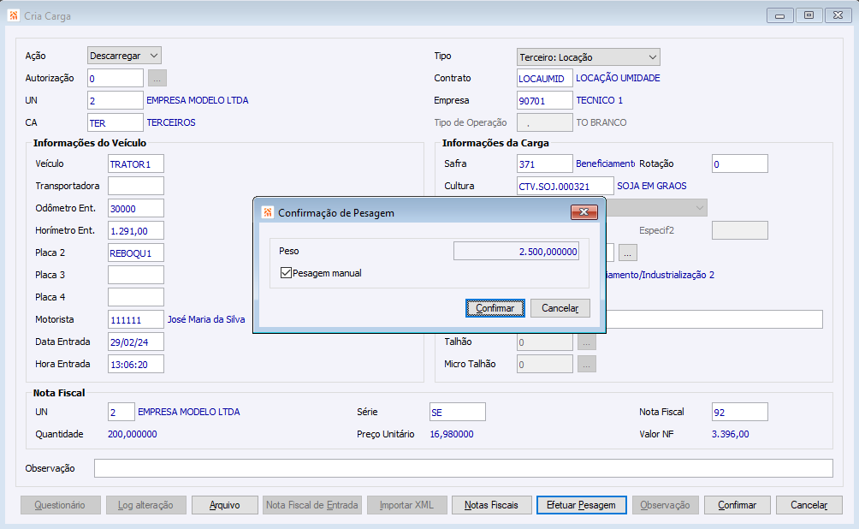
Task: Click the Empresa field 90701
Action: [545, 100]
